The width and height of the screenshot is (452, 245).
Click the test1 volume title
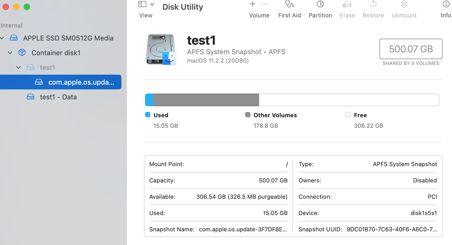pyautogui.click(x=201, y=40)
